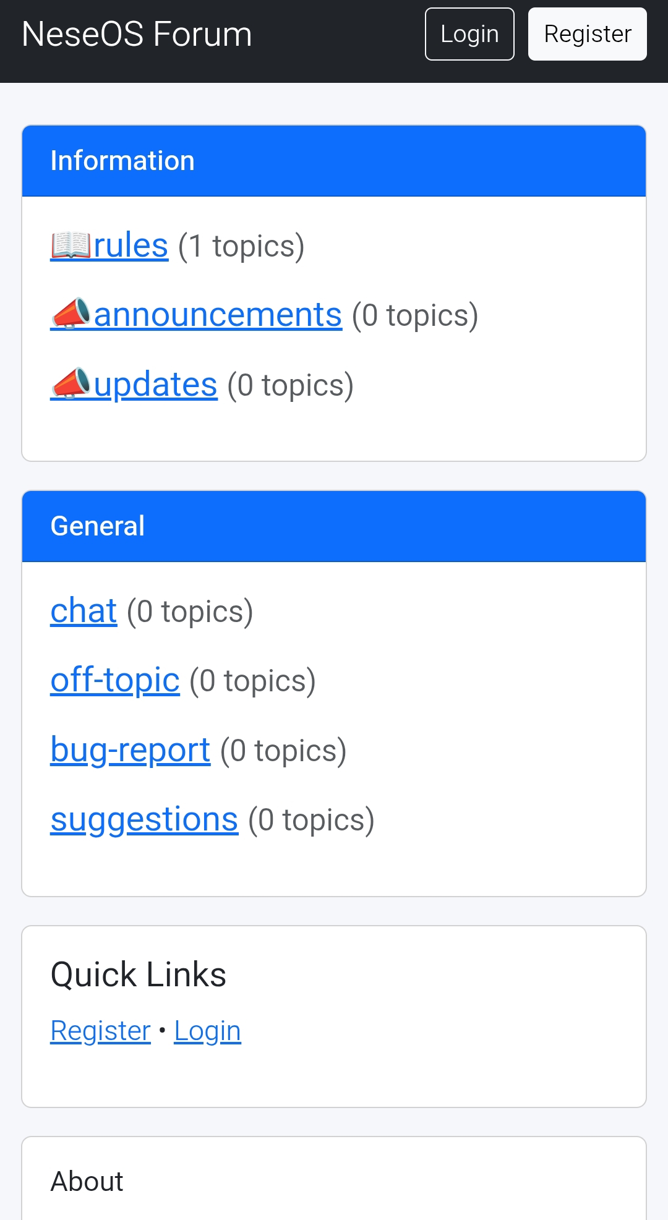
Task: Click the rules topic count text
Action: 241,246
